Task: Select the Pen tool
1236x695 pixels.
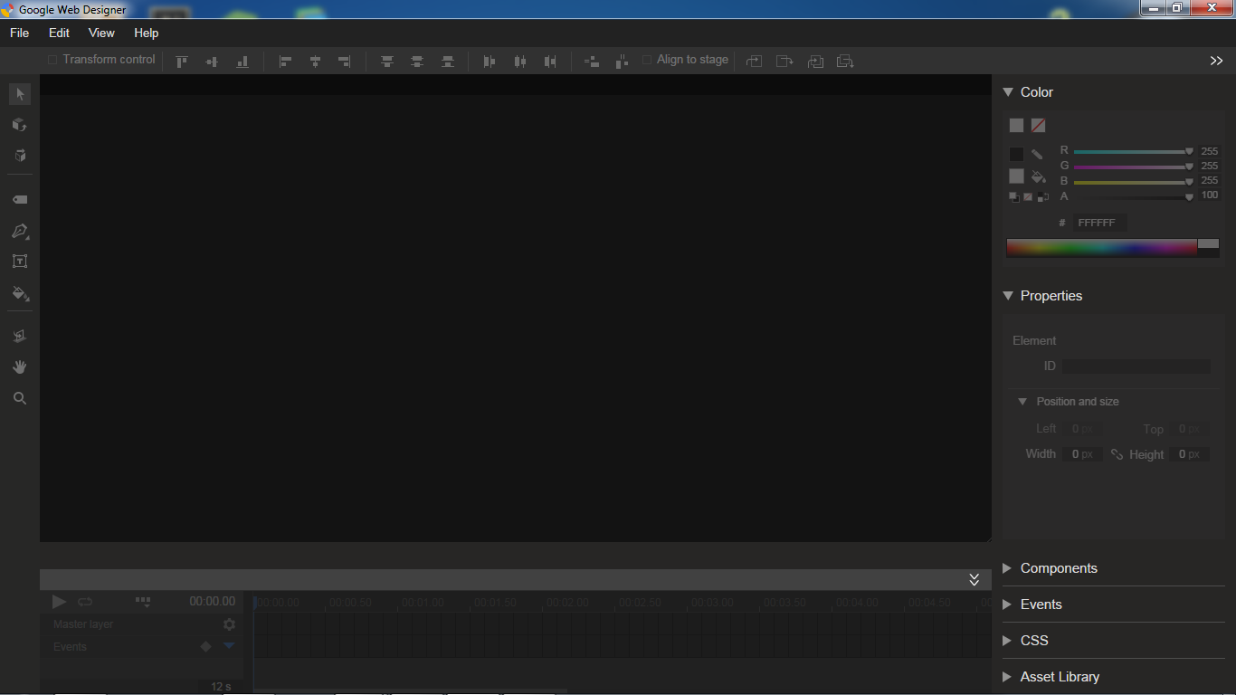Action: [x=20, y=231]
